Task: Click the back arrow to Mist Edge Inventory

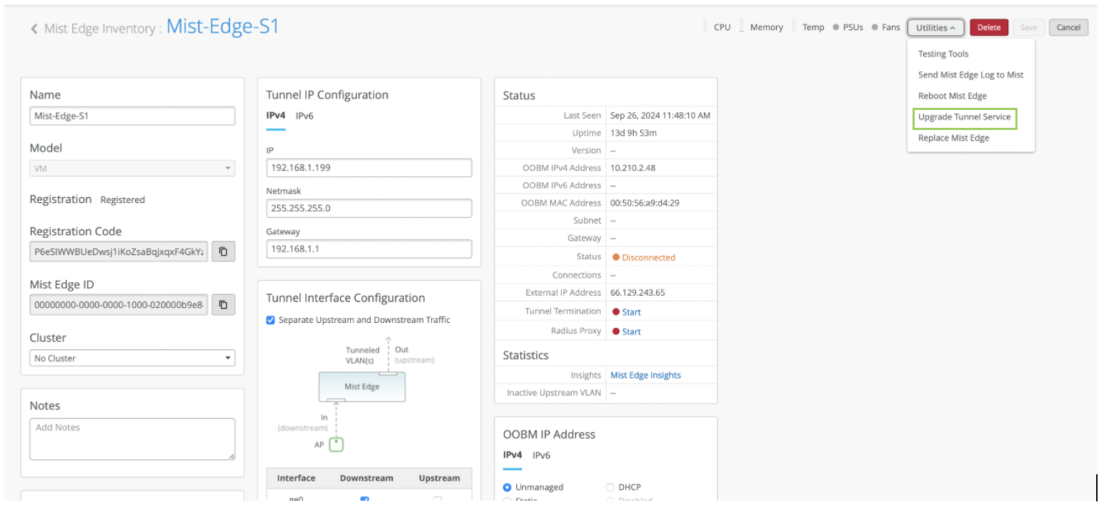Action: point(34,29)
